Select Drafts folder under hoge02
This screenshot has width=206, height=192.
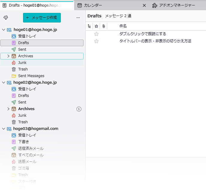[42, 96]
